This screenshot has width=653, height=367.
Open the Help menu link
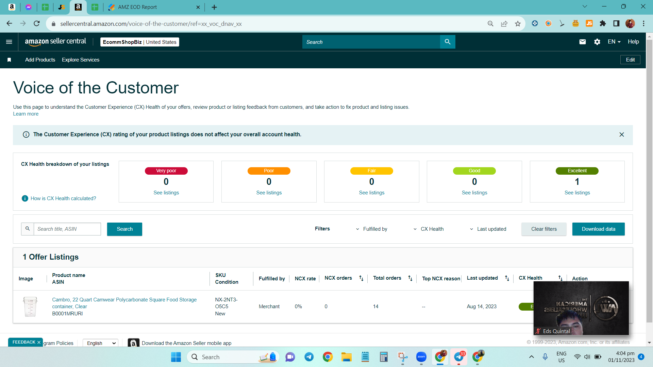(633, 42)
